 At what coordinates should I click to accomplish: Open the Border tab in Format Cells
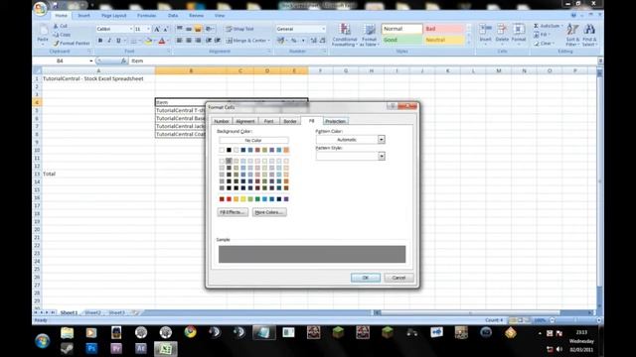coord(289,121)
